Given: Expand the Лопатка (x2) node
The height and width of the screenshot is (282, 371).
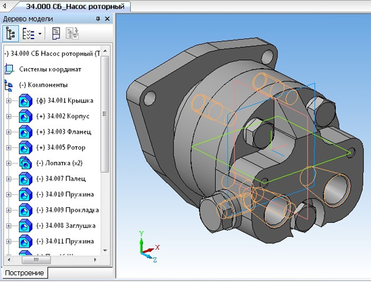Looking at the screenshot, I should tap(9, 163).
